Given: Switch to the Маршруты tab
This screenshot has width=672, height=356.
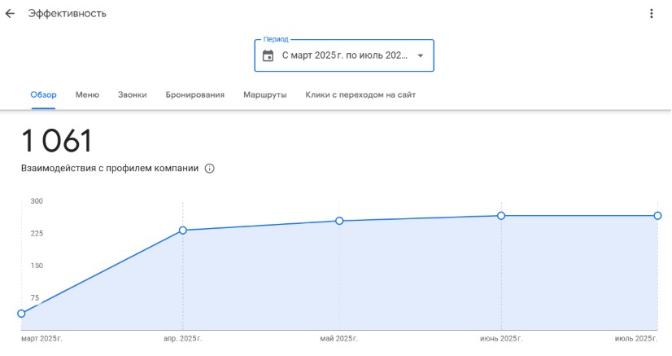Looking at the screenshot, I should (264, 95).
